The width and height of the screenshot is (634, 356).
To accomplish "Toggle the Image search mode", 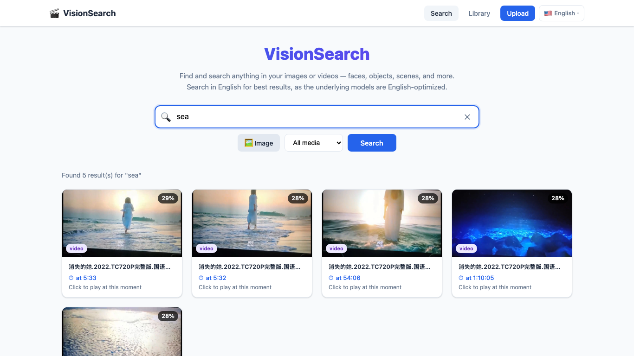I will coord(259,143).
